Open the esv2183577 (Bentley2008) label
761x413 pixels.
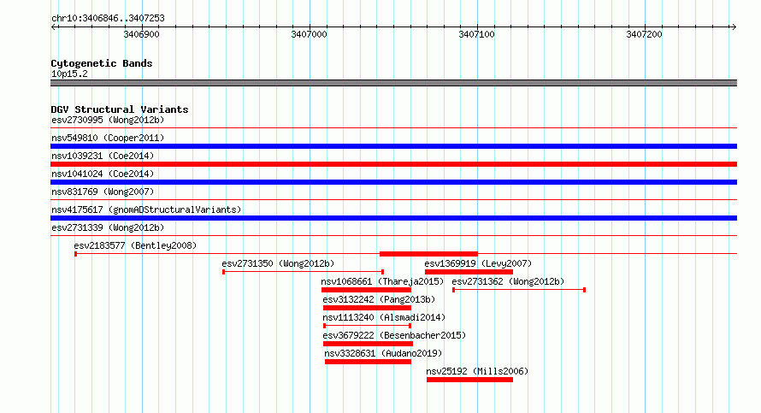tap(135, 245)
